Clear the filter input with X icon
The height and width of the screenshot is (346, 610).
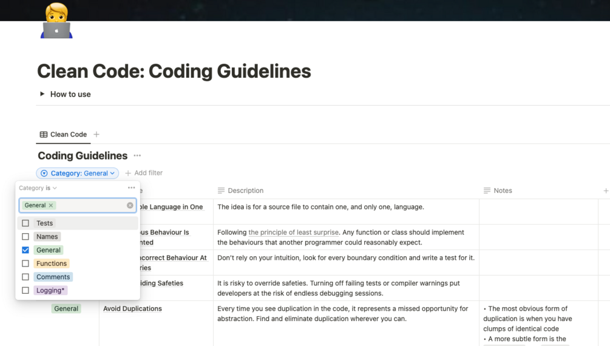[x=130, y=206]
